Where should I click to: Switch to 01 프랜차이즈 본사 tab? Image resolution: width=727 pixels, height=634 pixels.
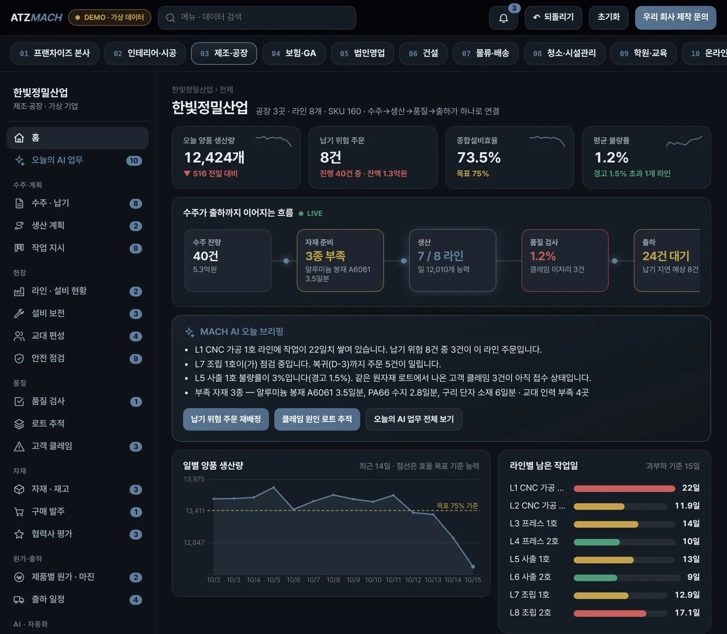click(55, 54)
